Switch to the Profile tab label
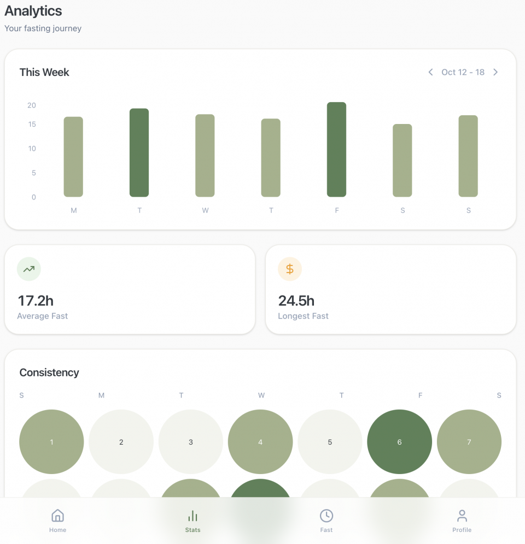The width and height of the screenshot is (525, 544). pos(462,530)
